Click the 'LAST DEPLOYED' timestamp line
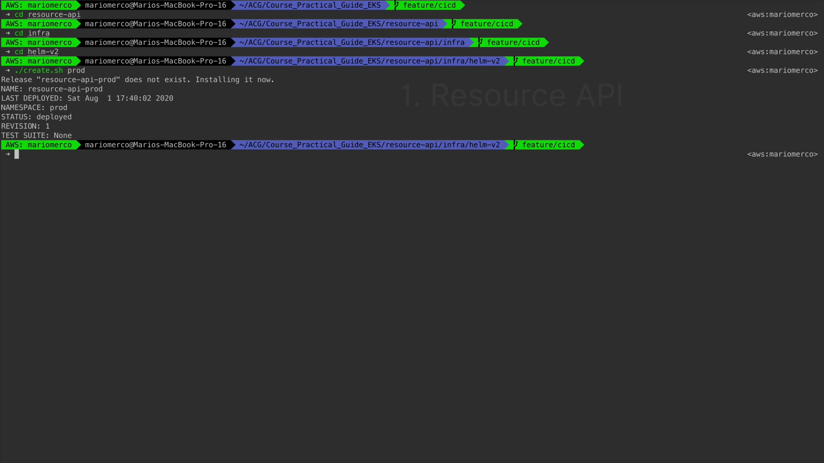The image size is (824, 463). pyautogui.click(x=87, y=98)
